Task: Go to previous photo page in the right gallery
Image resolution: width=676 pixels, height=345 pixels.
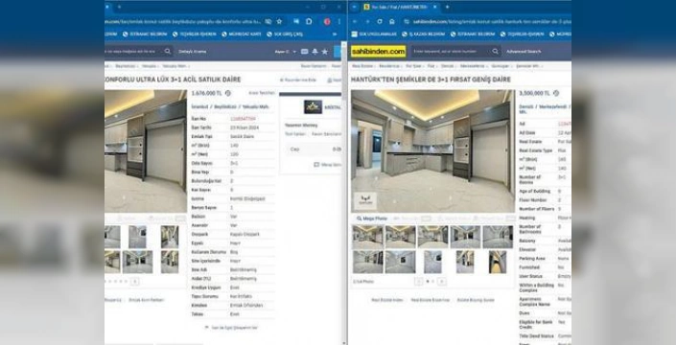Action: (x=418, y=281)
